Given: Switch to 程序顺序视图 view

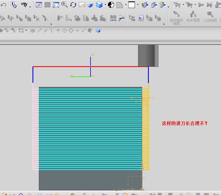Looking at the screenshot, I should (176, 18).
